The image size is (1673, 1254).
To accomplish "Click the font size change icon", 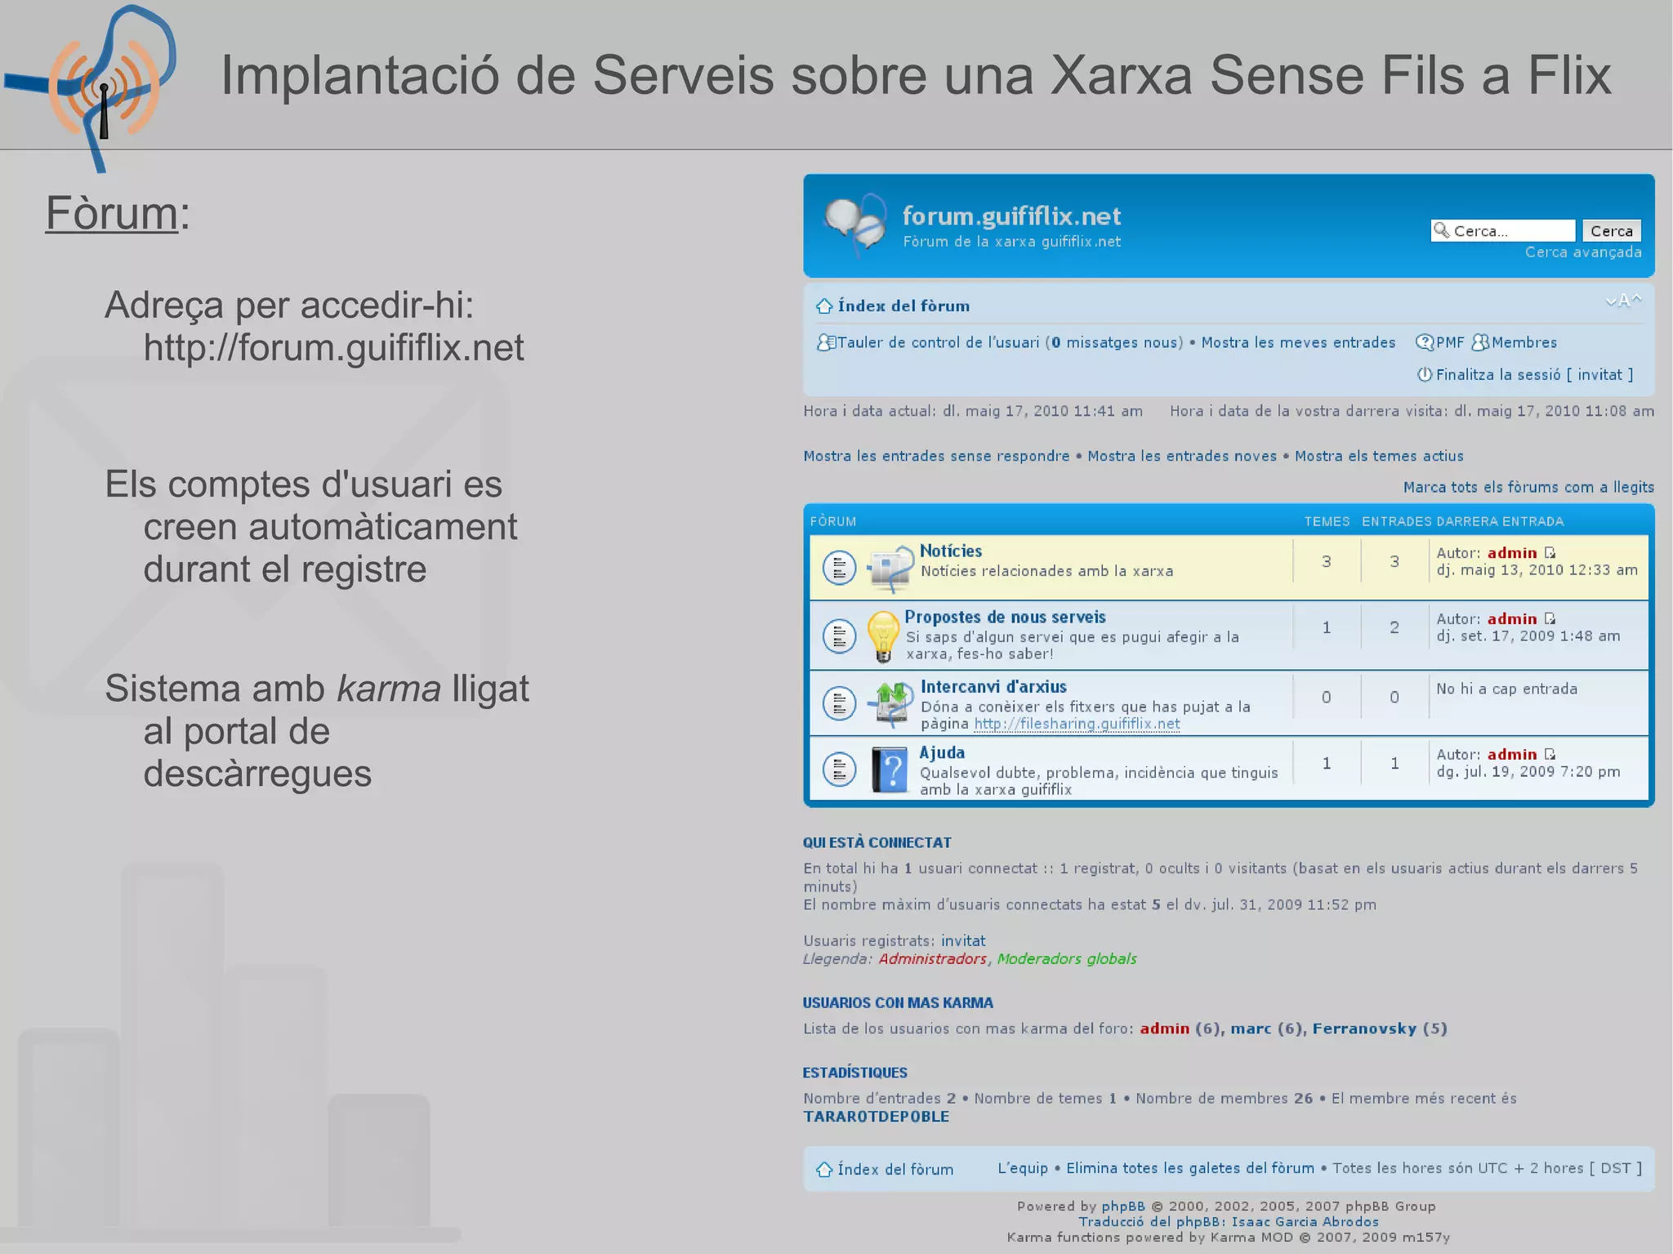I will (x=1622, y=301).
